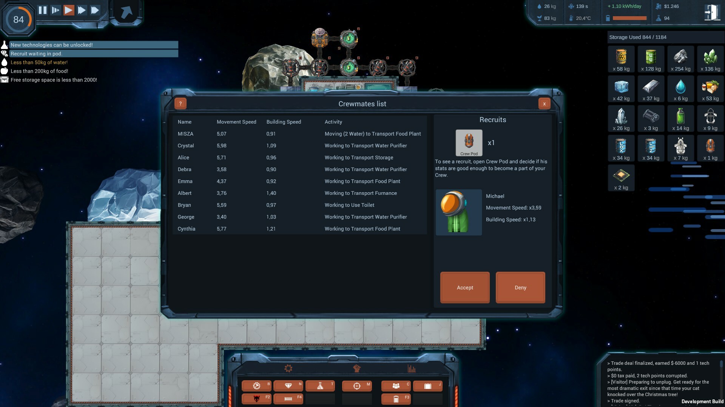
Task: Click the close X button on crewmates panel
Action: pos(544,103)
